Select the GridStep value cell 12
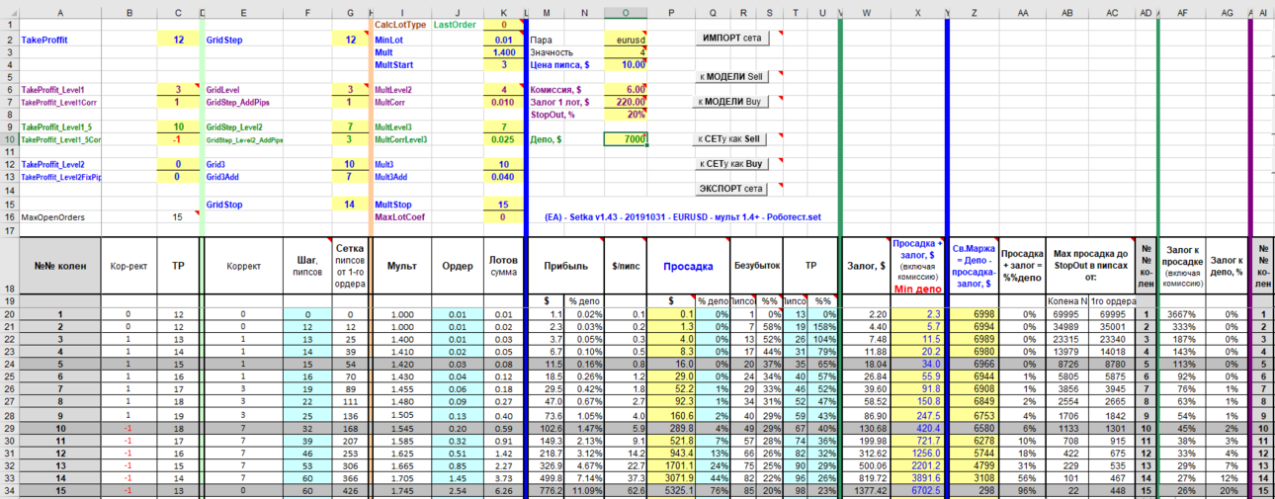Image resolution: width=1275 pixels, height=499 pixels. point(351,39)
